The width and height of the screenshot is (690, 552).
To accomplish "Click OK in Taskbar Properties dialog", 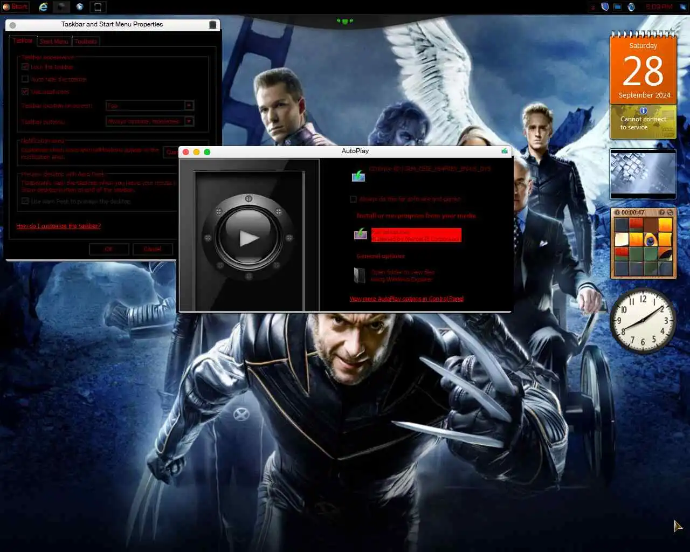I will coord(109,249).
